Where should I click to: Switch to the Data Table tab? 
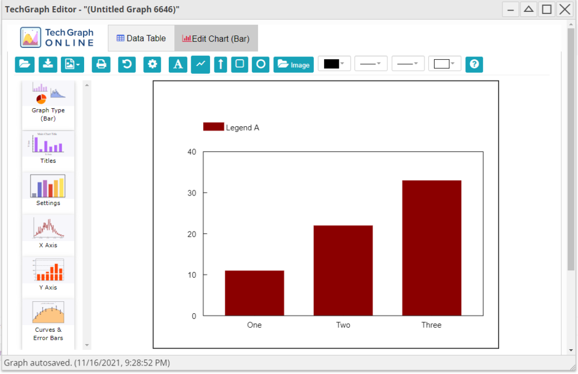(141, 38)
